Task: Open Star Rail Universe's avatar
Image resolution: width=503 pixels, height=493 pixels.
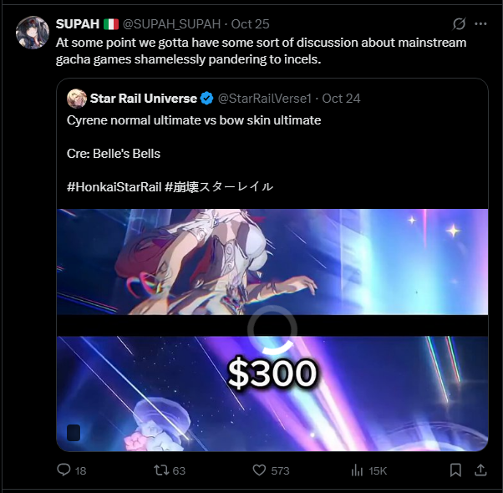Action: click(x=77, y=99)
